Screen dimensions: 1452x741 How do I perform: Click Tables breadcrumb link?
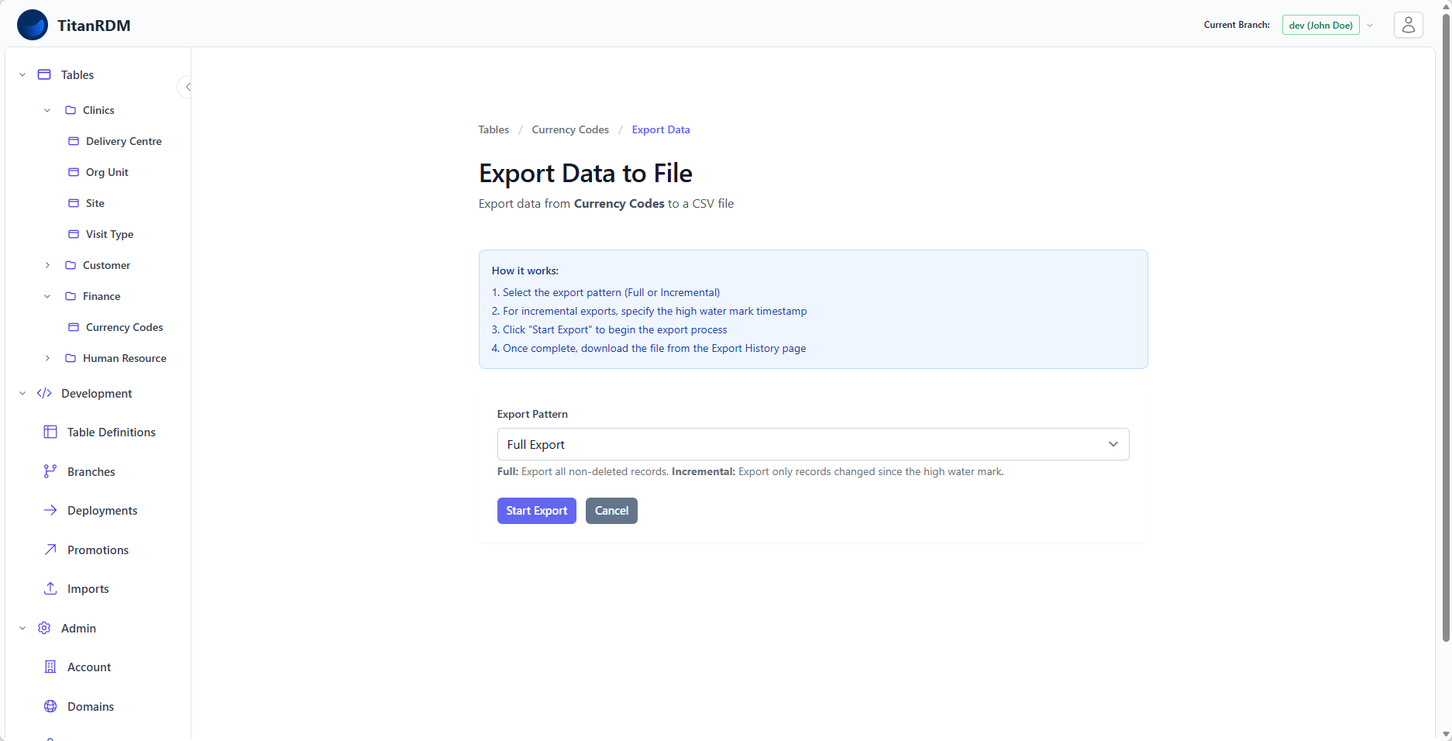pos(494,129)
